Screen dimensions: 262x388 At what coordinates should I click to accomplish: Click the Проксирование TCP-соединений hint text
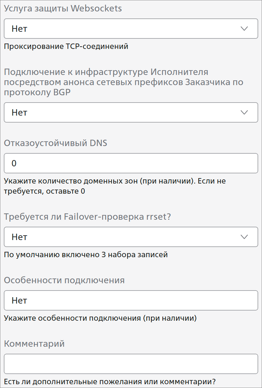(66, 46)
